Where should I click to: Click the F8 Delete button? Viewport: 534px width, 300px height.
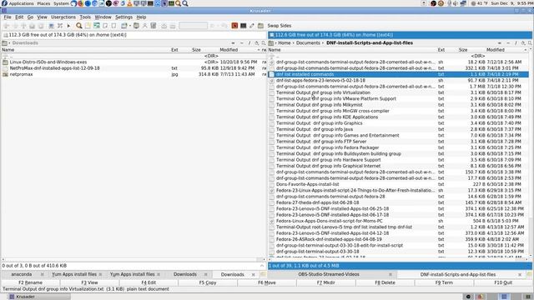tap(385, 282)
